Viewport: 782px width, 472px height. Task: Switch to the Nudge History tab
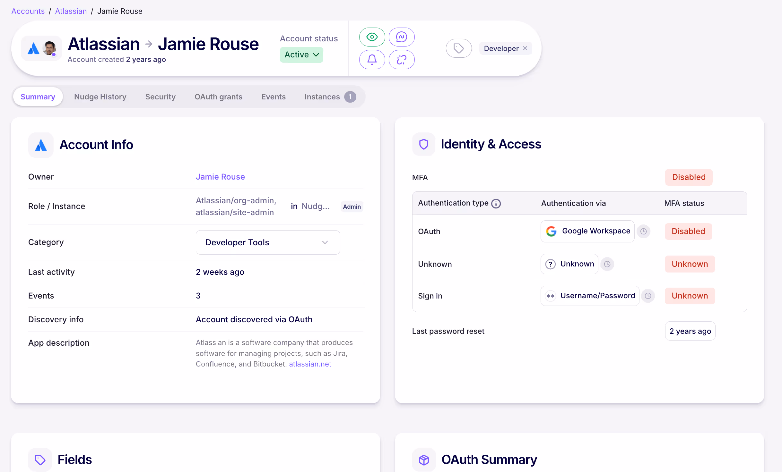100,97
